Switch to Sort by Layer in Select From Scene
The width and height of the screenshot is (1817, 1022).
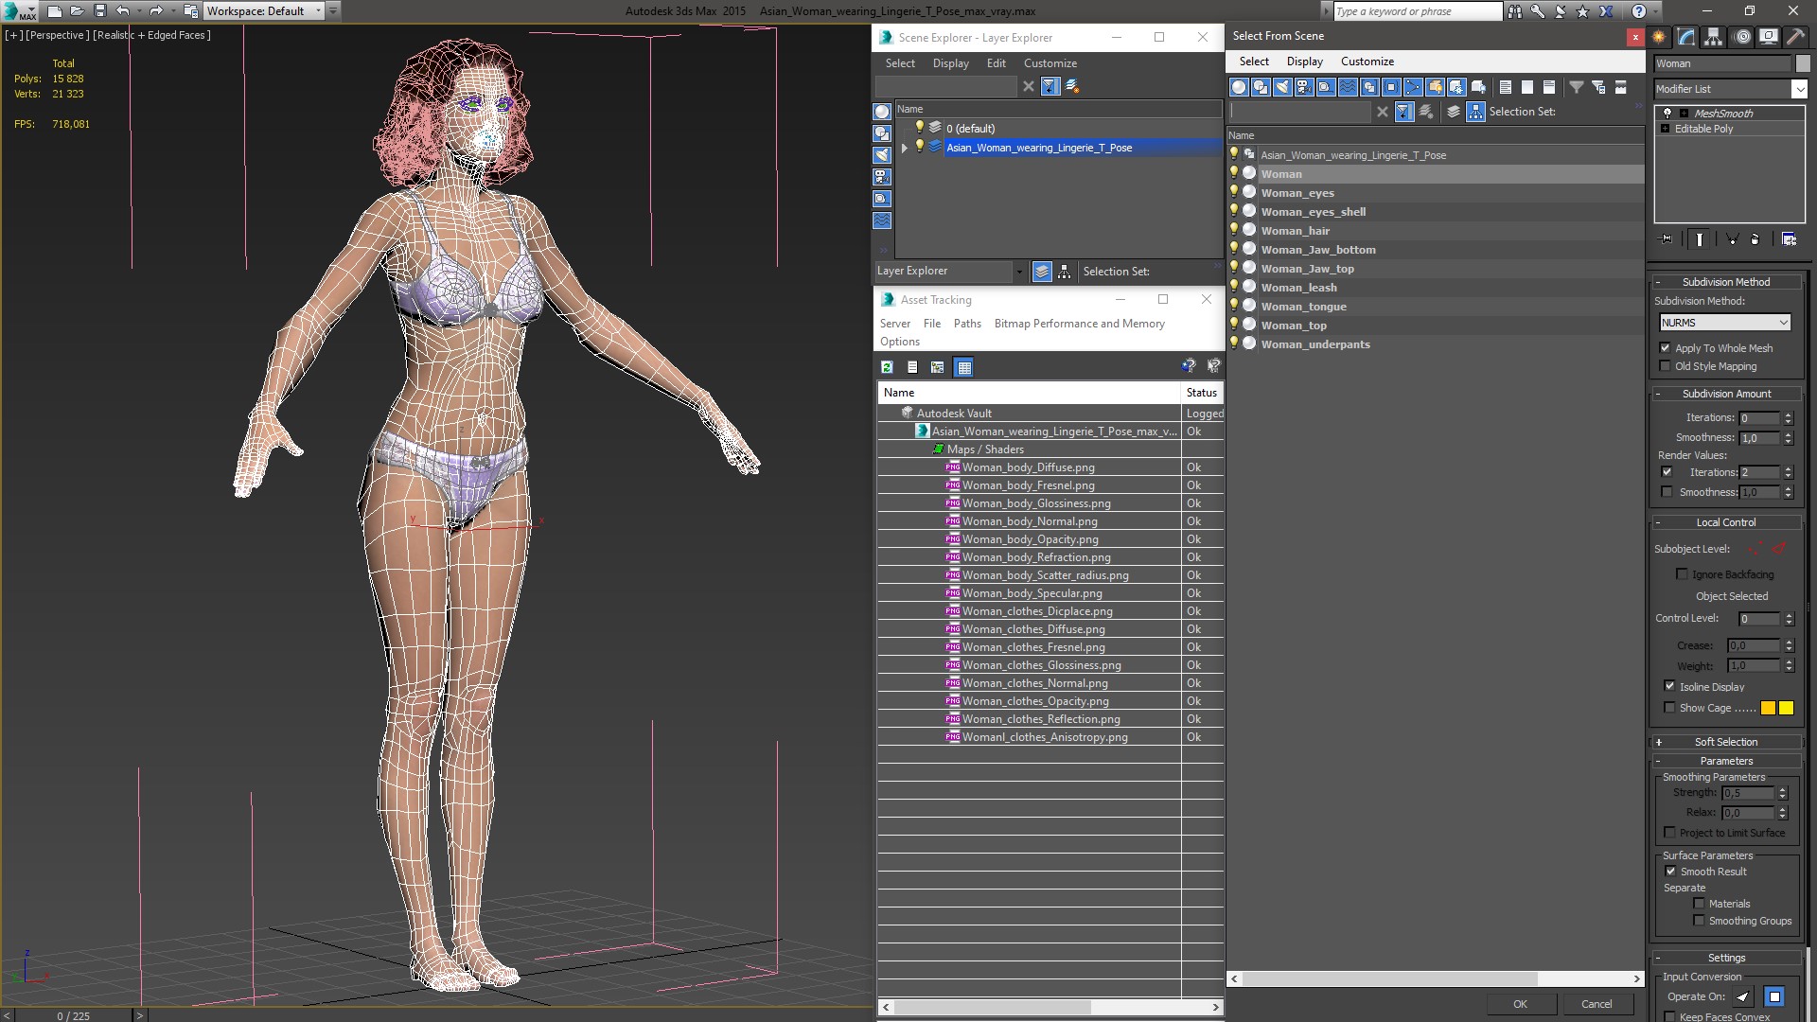(1453, 112)
